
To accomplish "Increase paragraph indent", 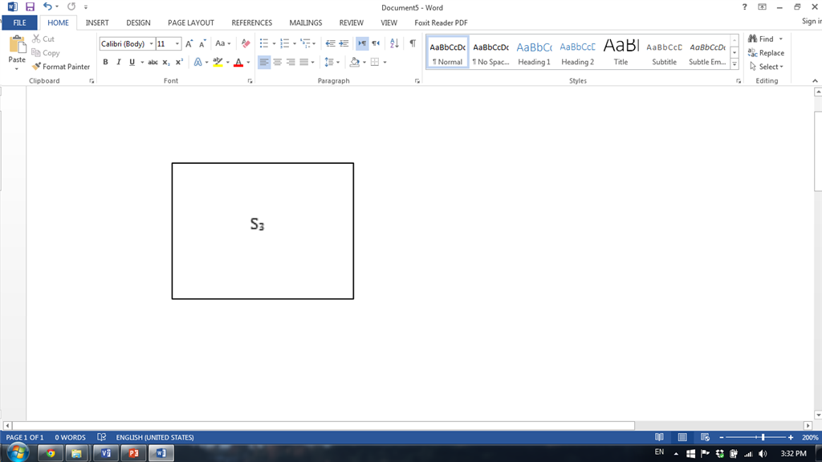I will coord(344,43).
